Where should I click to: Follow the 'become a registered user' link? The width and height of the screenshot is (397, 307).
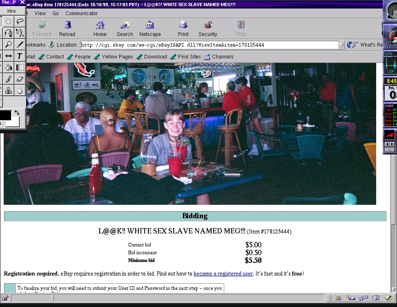223,273
